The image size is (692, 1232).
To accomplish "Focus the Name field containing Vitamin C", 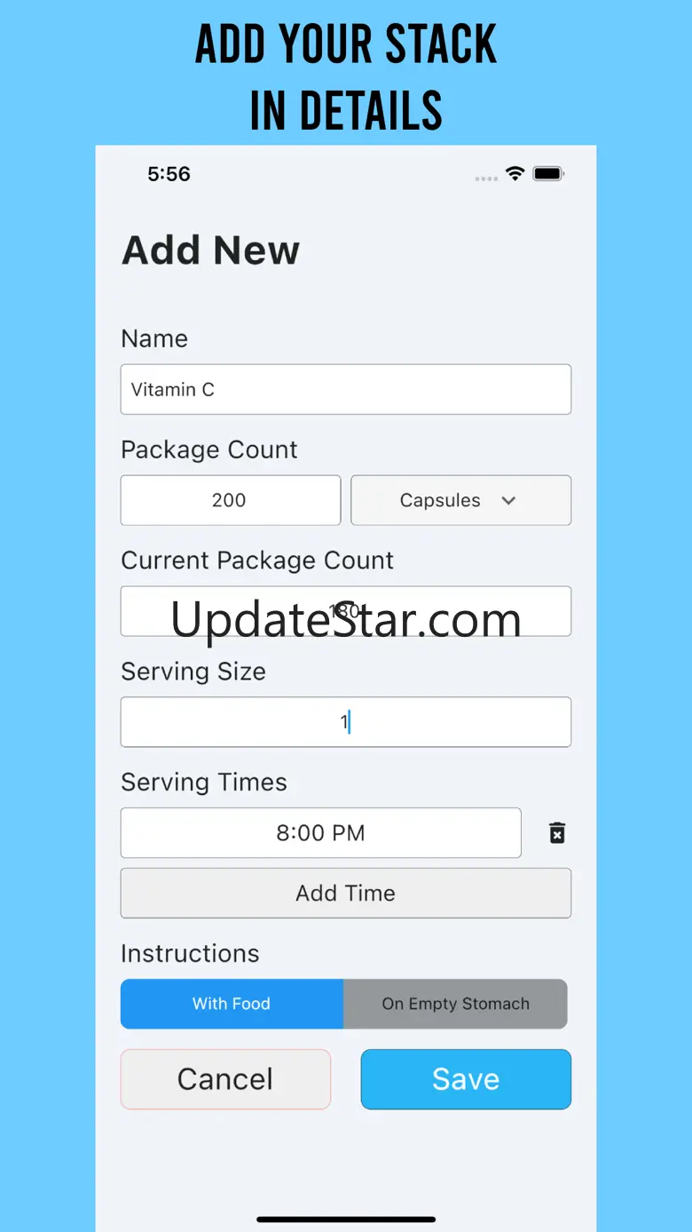I will (x=346, y=389).
